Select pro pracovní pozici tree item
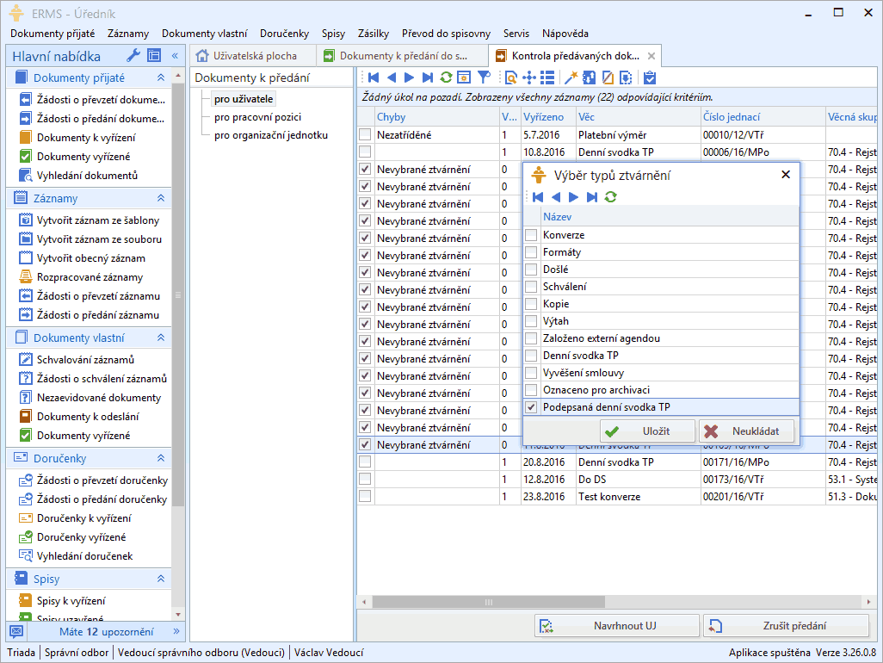The height and width of the screenshot is (663, 883). [257, 117]
